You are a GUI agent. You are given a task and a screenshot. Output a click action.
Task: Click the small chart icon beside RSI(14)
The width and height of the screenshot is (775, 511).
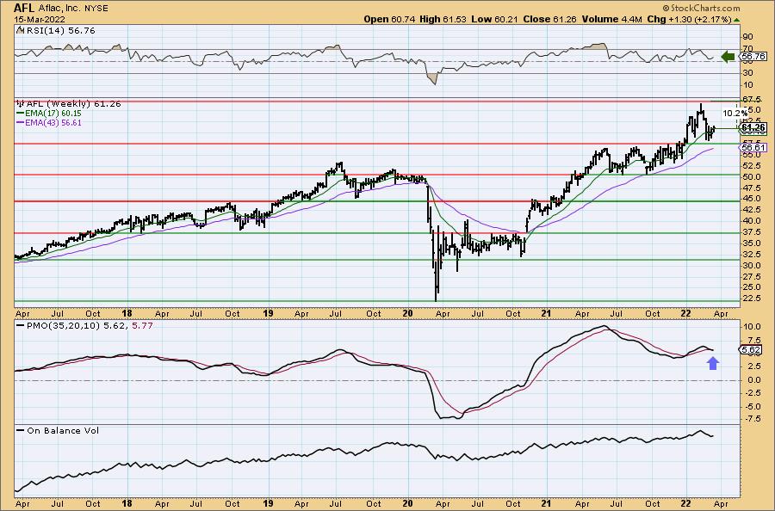tap(20, 31)
